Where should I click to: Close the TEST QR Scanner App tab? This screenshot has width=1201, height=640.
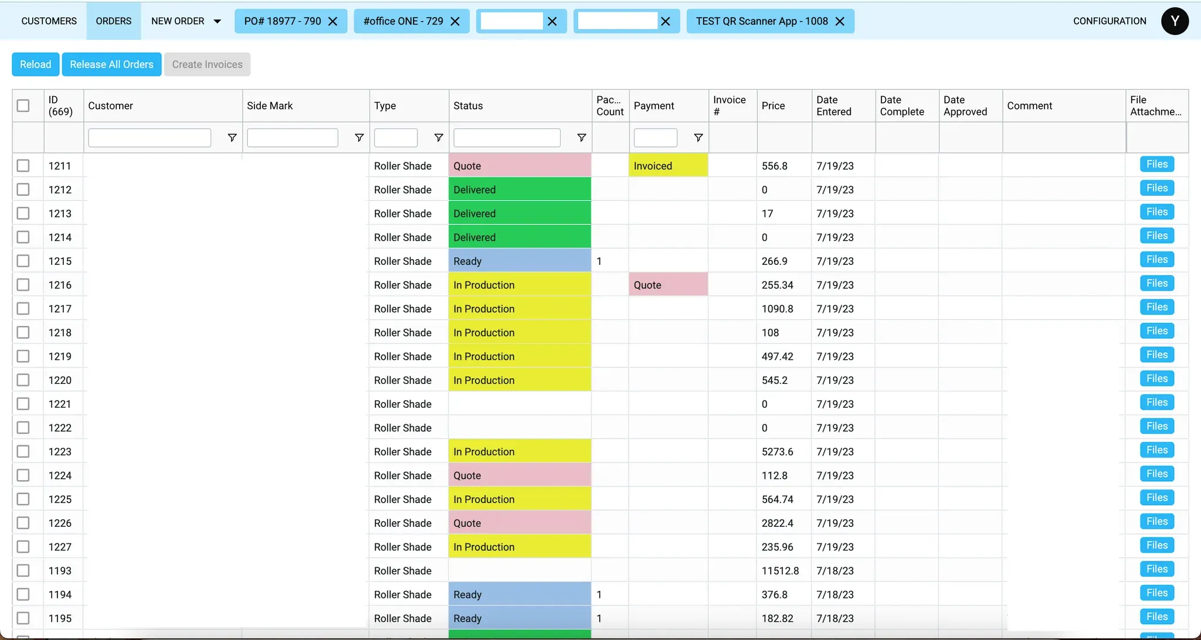[x=840, y=22]
